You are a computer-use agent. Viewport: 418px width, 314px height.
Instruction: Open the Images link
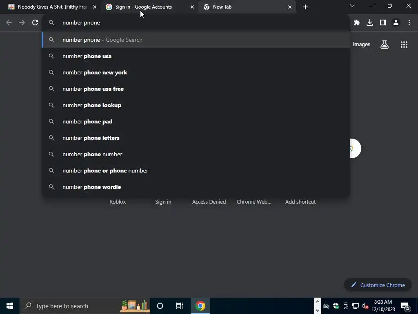point(362,45)
